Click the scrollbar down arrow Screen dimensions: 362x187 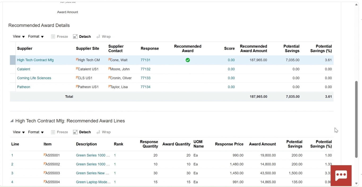pyautogui.click(x=356, y=184)
